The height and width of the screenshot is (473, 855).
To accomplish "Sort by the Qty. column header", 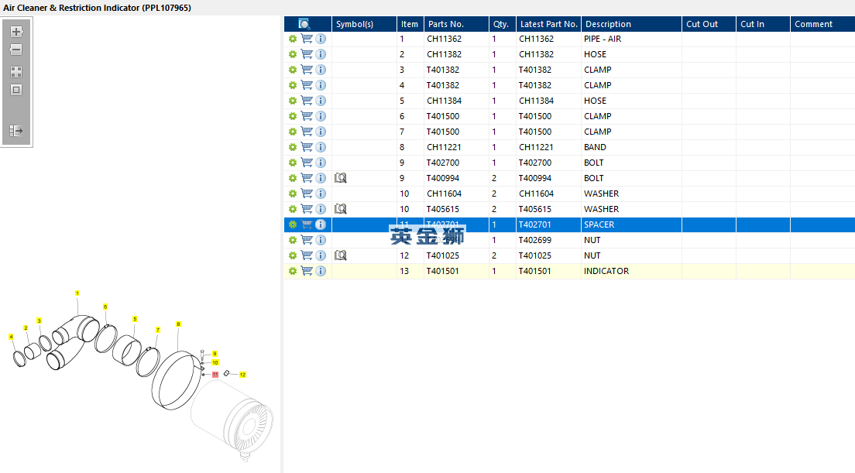I will pyautogui.click(x=503, y=24).
